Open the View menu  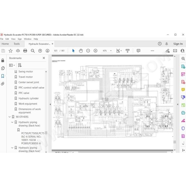click(13, 39)
